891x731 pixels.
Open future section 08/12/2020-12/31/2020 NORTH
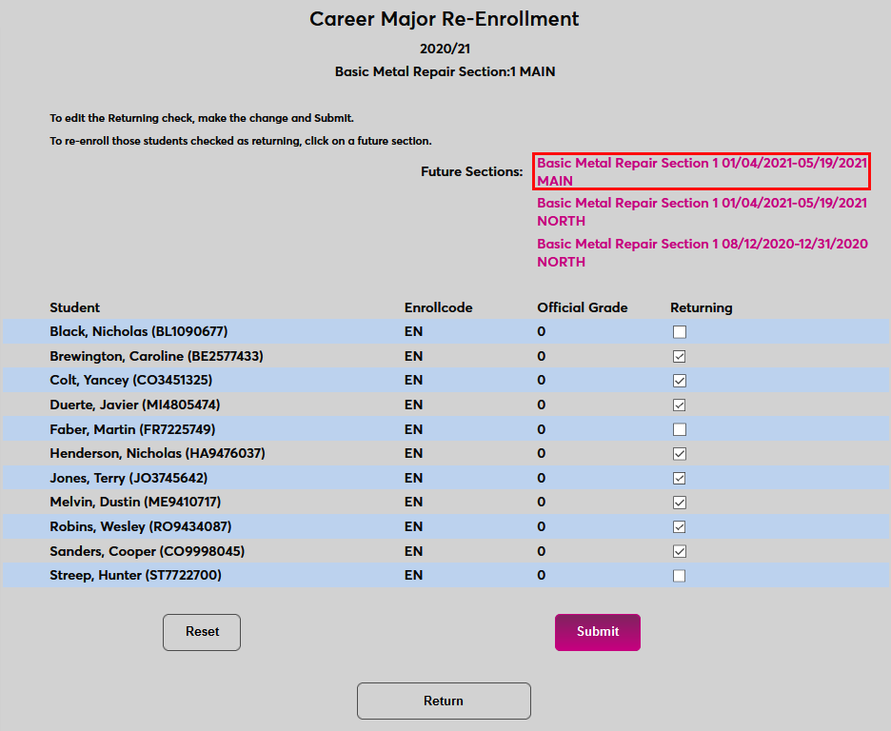(x=703, y=253)
